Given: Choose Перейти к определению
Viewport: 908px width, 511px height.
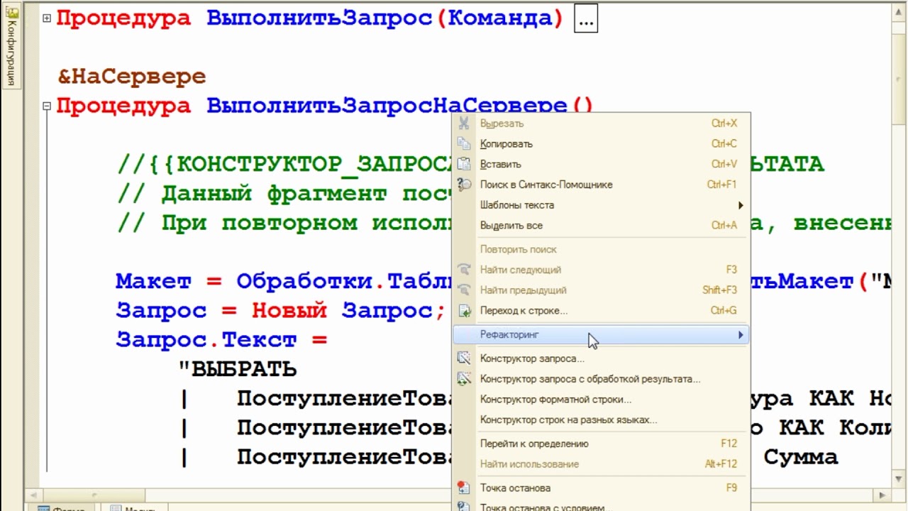Looking at the screenshot, I should tap(601, 444).
